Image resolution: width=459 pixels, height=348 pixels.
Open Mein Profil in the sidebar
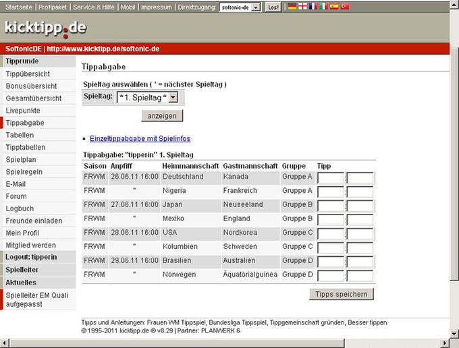38,233
